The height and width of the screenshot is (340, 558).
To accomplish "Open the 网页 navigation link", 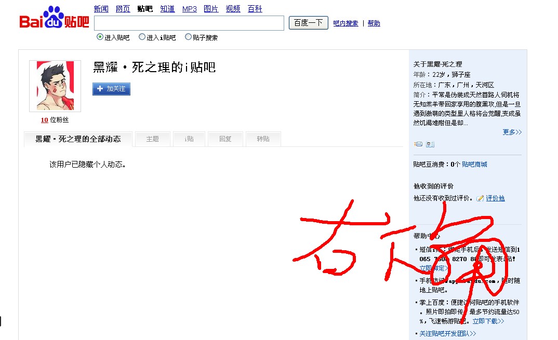I will click(x=123, y=9).
